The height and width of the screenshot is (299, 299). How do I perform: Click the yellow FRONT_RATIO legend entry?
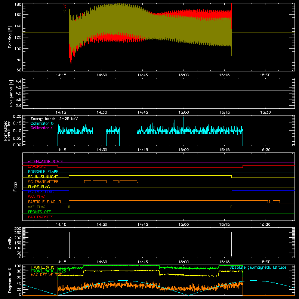43,267
